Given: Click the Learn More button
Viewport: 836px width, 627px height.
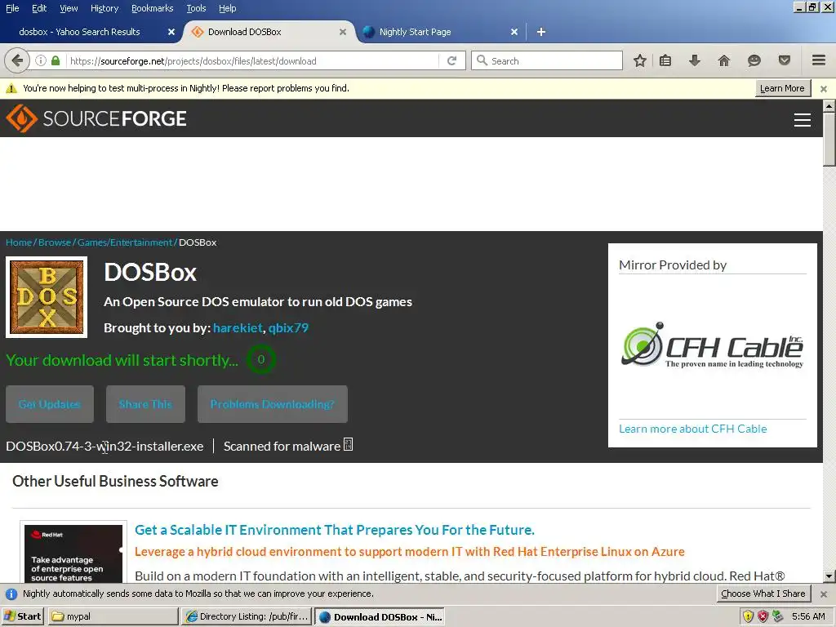Looking at the screenshot, I should [782, 88].
